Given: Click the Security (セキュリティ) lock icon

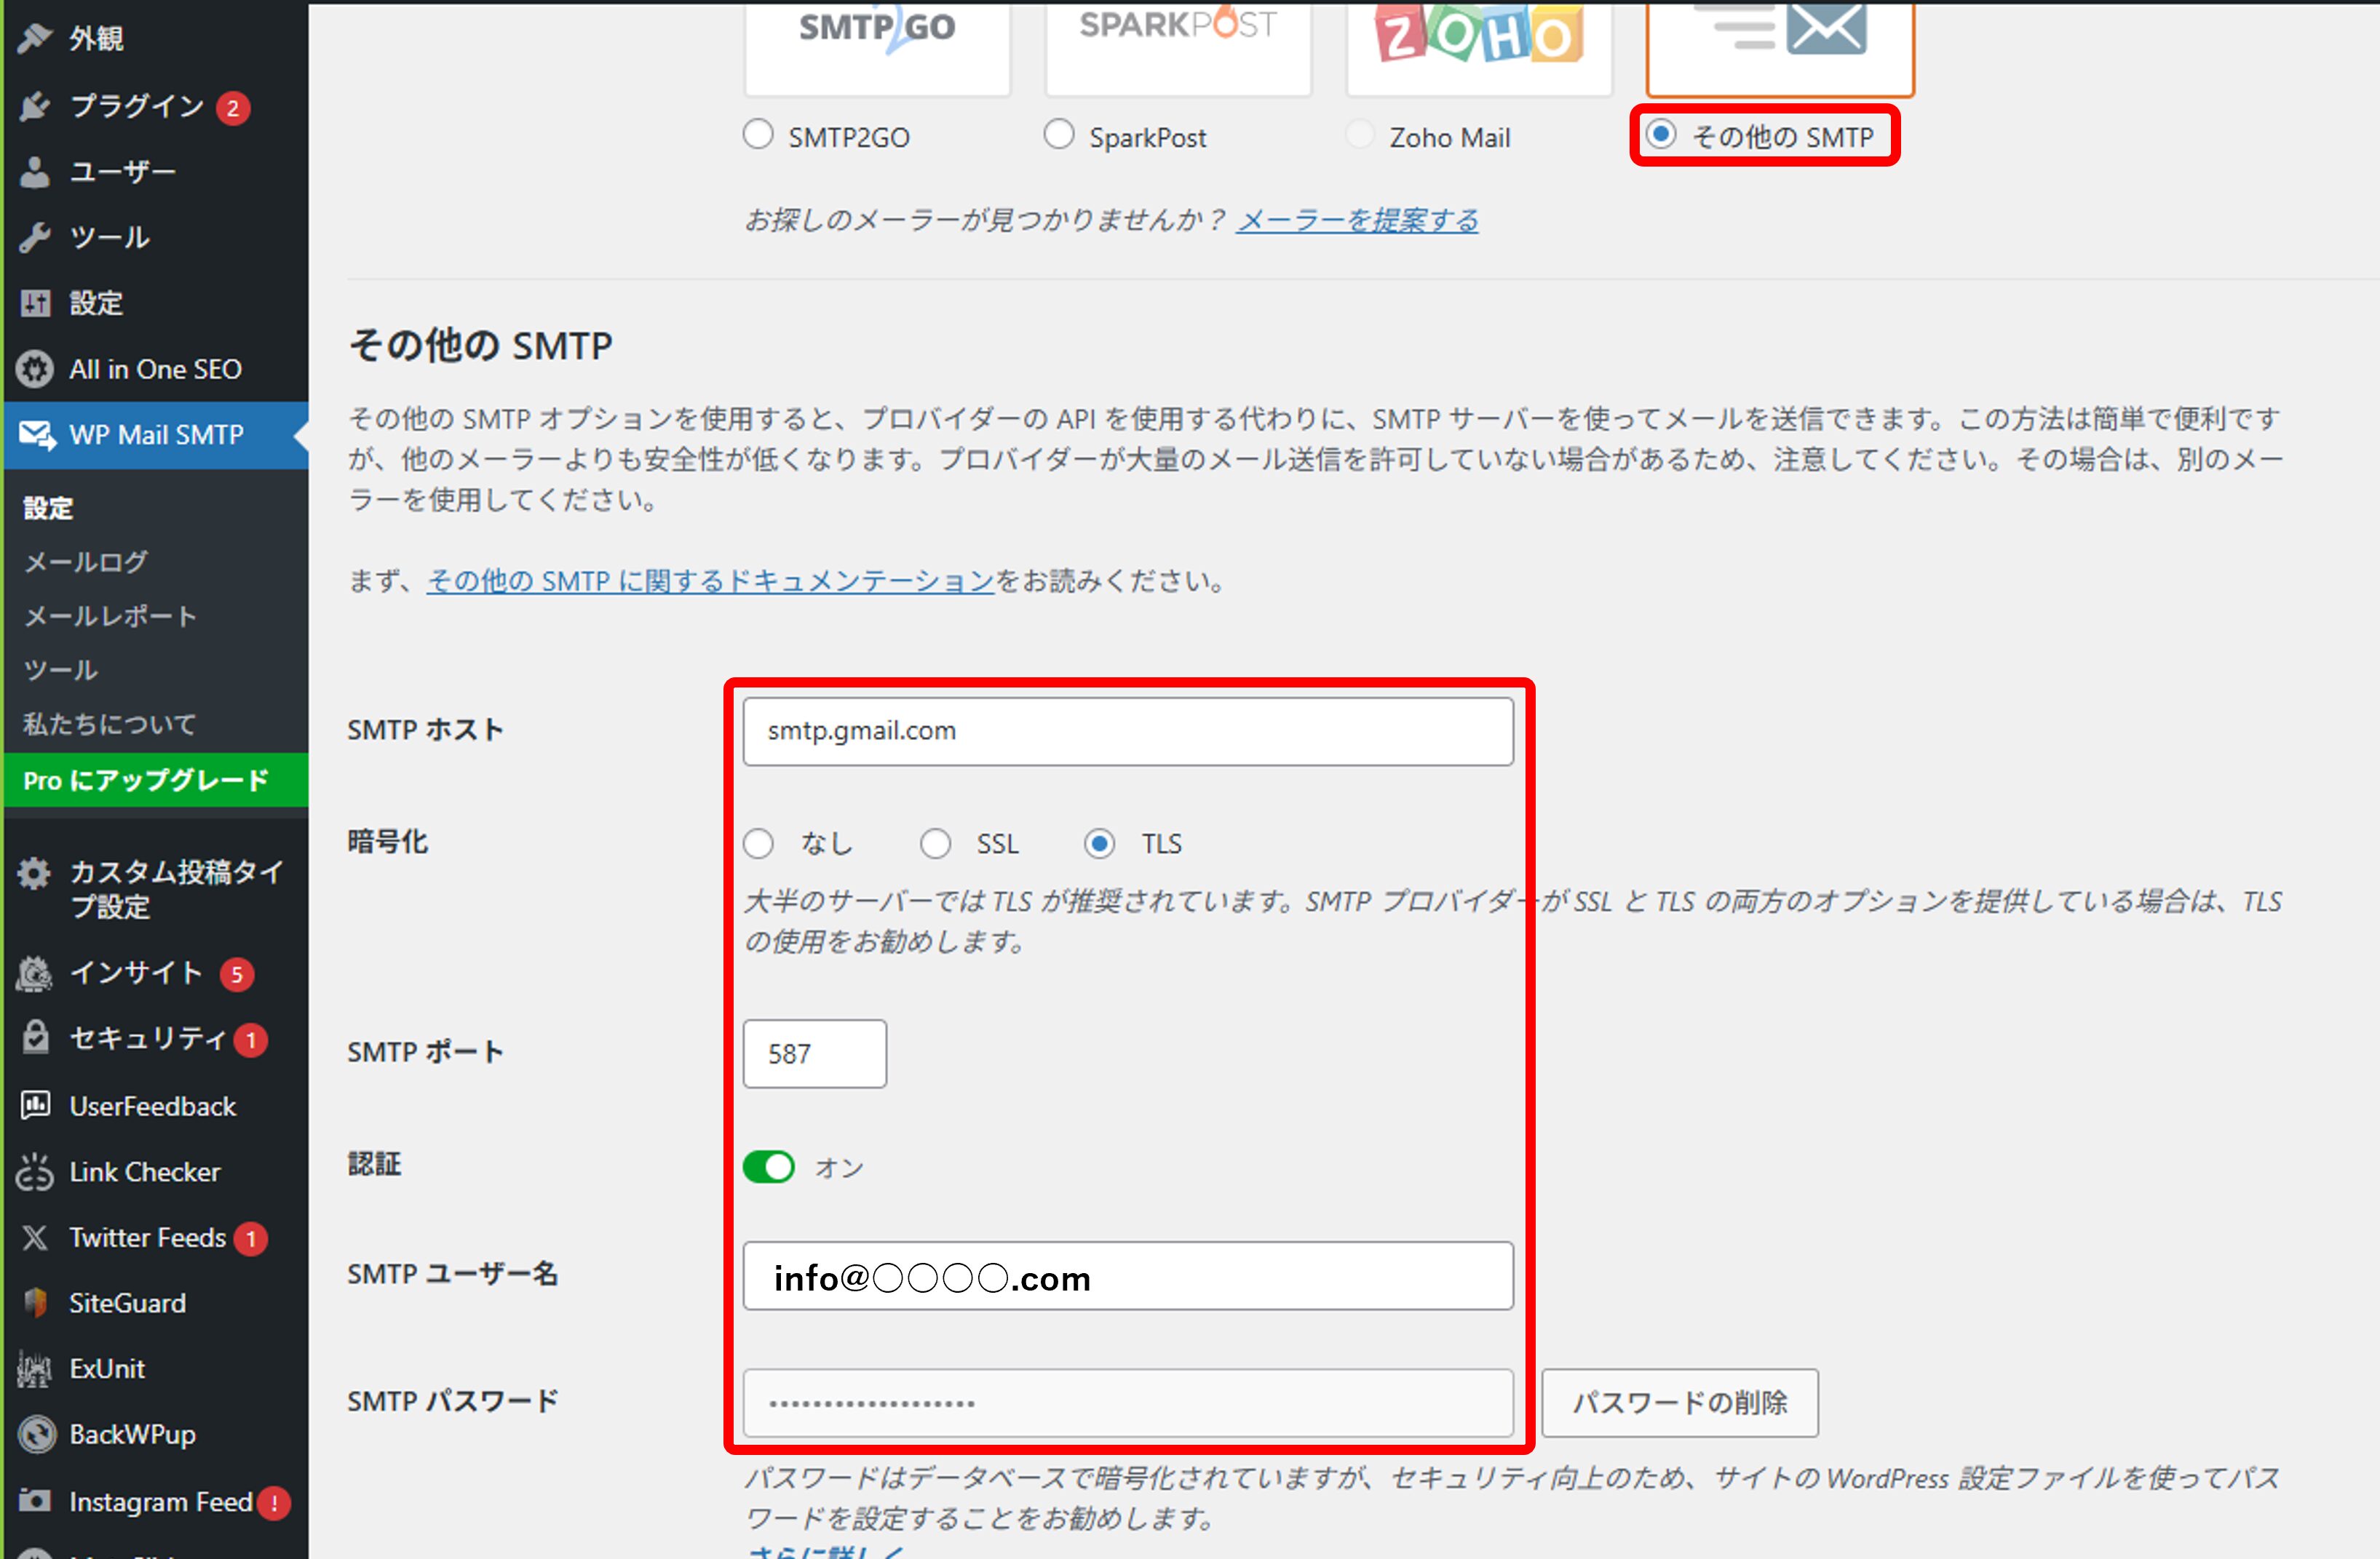Looking at the screenshot, I should [35, 1037].
